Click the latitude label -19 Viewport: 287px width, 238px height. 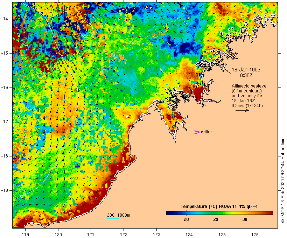(5, 190)
